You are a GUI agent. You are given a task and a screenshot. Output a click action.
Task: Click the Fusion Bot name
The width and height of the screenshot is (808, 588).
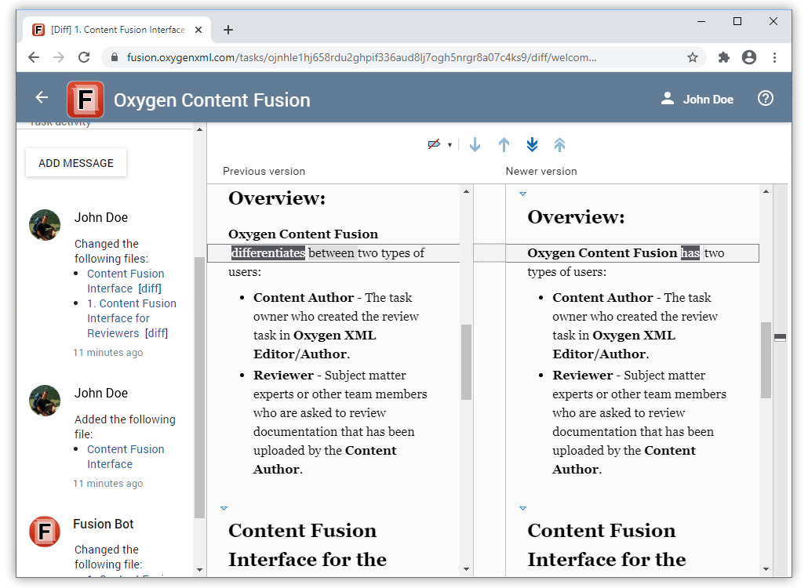coord(103,524)
